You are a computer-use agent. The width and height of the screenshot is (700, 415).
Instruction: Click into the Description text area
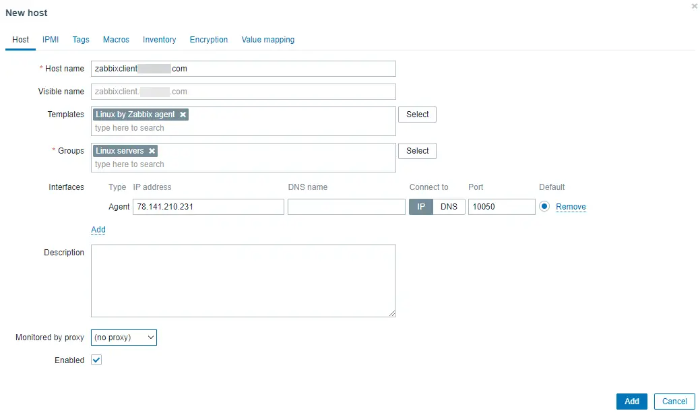pos(243,280)
